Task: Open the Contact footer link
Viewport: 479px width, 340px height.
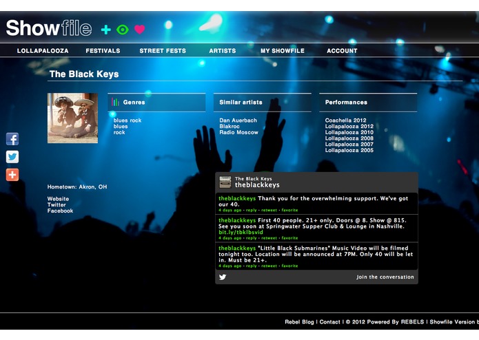Action: click(x=329, y=321)
